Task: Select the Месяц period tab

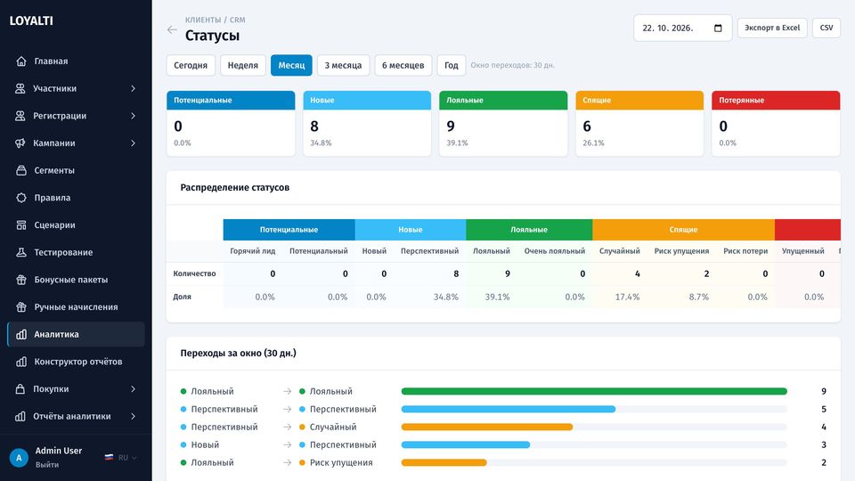Action: pyautogui.click(x=291, y=65)
